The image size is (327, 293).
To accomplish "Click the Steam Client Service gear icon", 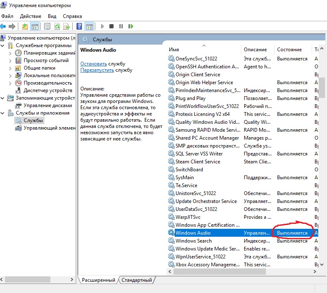I will click(x=171, y=161).
